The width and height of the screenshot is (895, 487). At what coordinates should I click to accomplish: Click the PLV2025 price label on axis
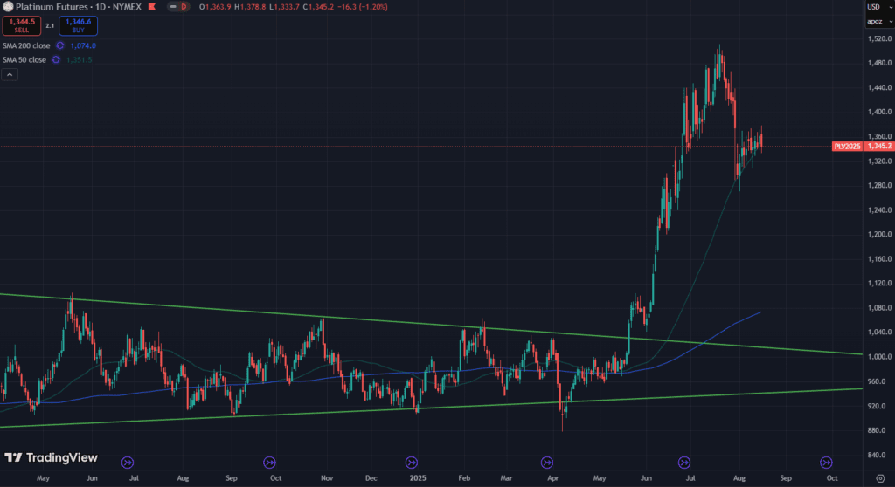coord(847,147)
